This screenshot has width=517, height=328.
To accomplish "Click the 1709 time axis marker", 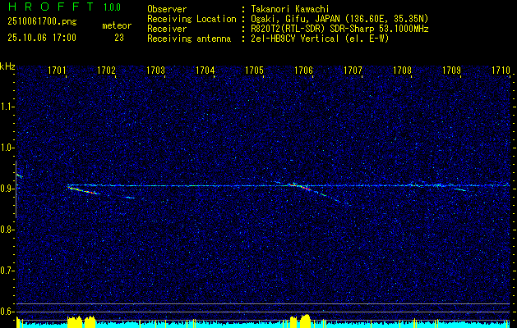I will point(451,70).
